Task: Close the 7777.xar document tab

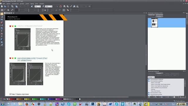Action: tap(12, 13)
